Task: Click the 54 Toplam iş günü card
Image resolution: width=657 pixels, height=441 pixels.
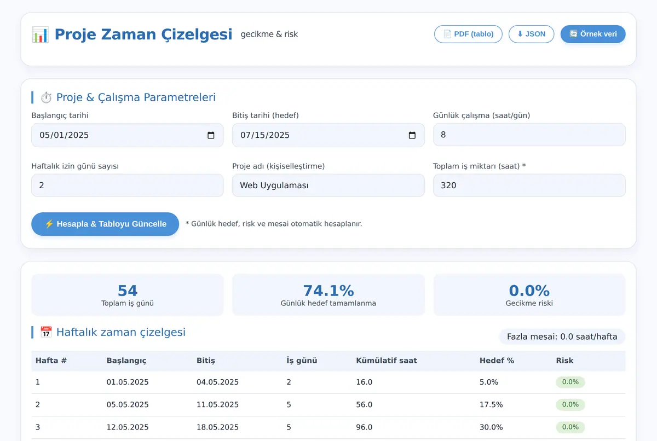Action: tap(127, 295)
